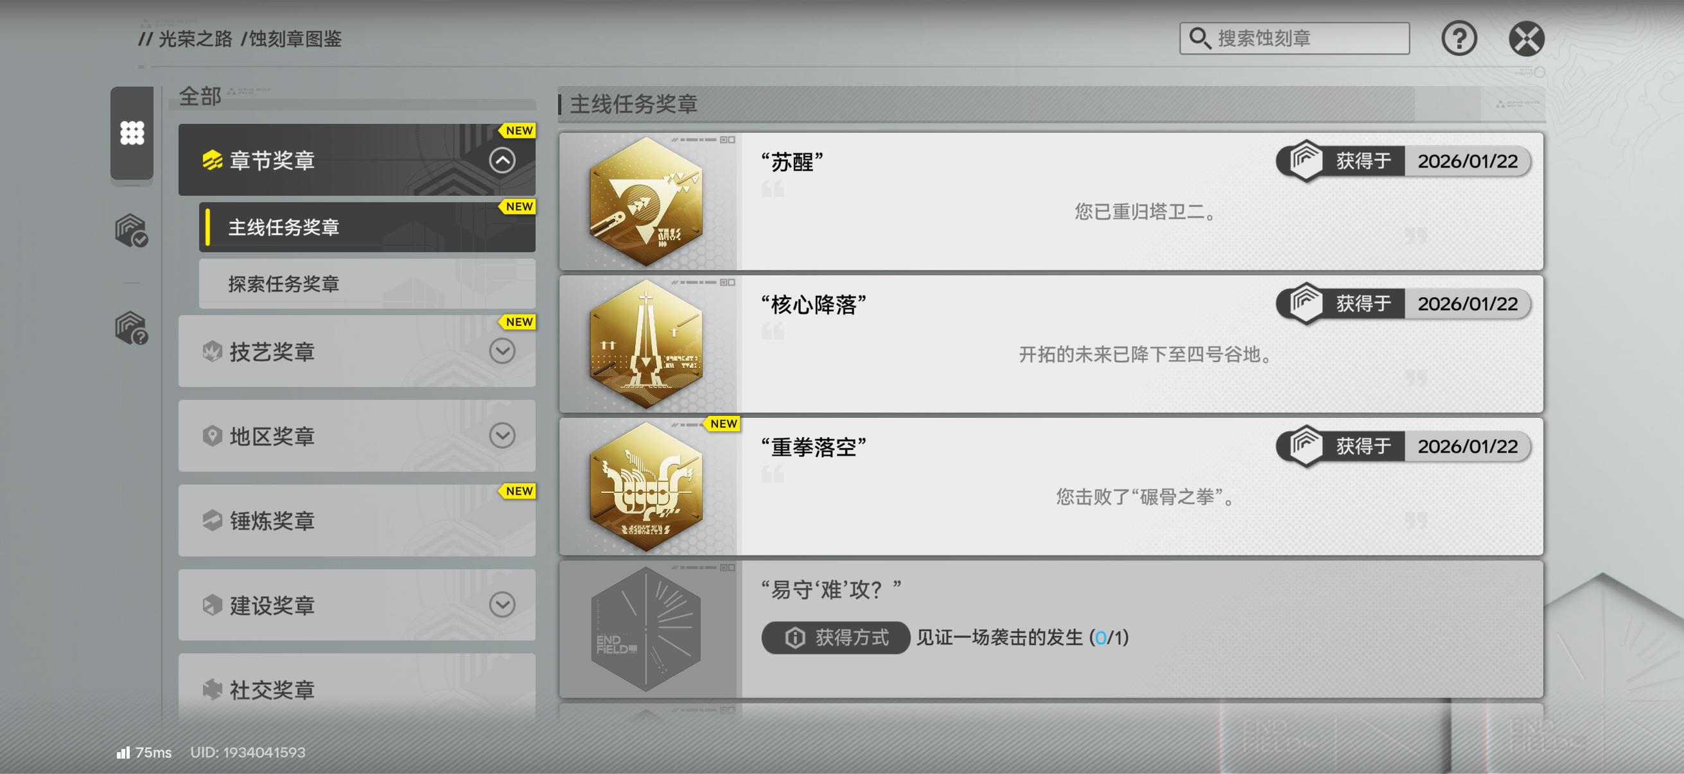1684x774 pixels.
Task: Click the 获得方式 info button
Action: click(x=835, y=637)
